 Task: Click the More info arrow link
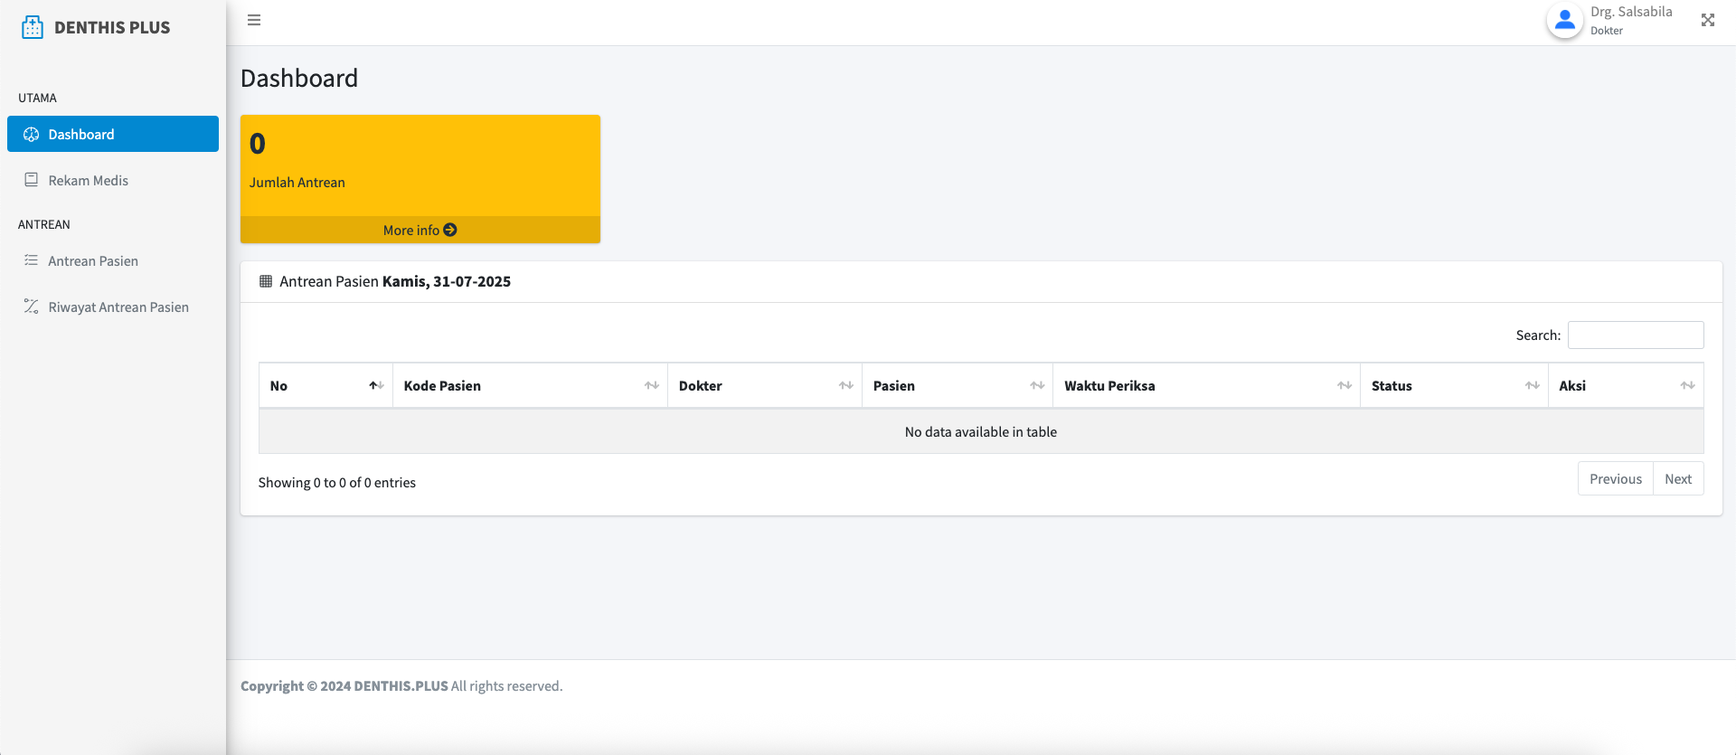coord(420,230)
